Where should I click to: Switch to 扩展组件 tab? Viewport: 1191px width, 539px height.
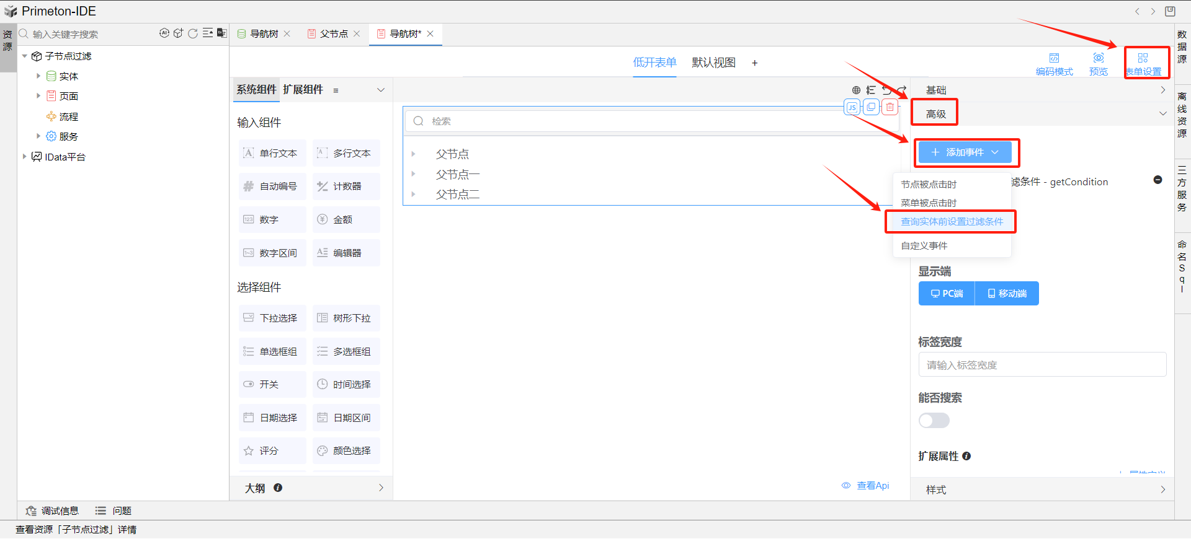pyautogui.click(x=303, y=90)
